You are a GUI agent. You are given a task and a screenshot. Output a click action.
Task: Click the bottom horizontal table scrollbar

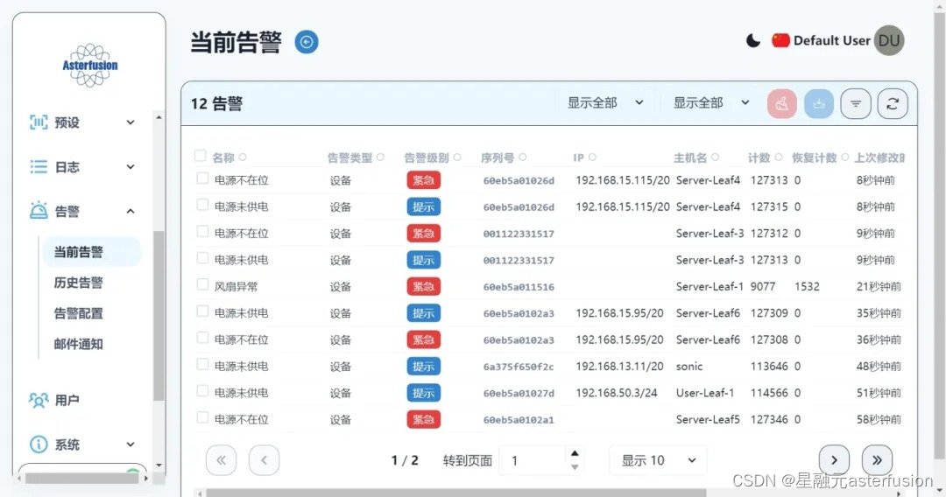(455, 493)
